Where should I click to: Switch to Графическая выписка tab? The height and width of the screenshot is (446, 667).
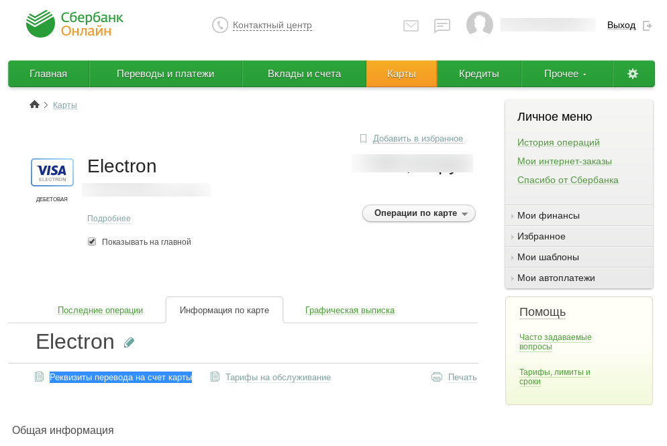pos(350,311)
